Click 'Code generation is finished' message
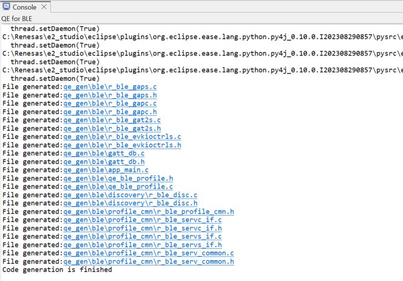Image resolution: width=403 pixels, height=281 pixels. [57, 270]
